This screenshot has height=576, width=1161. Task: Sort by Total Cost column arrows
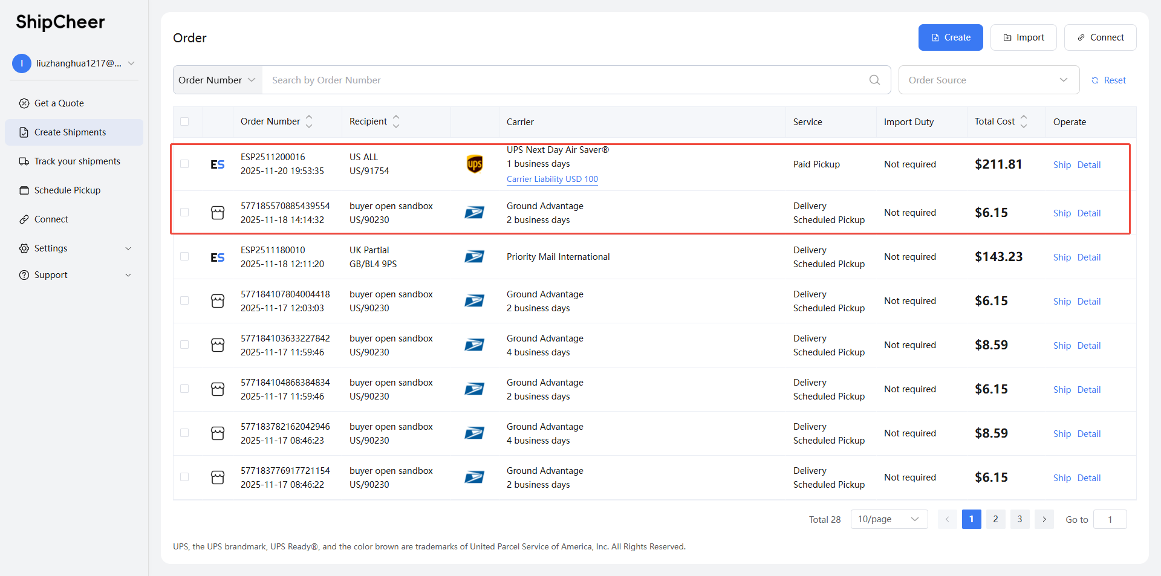coord(1024,121)
